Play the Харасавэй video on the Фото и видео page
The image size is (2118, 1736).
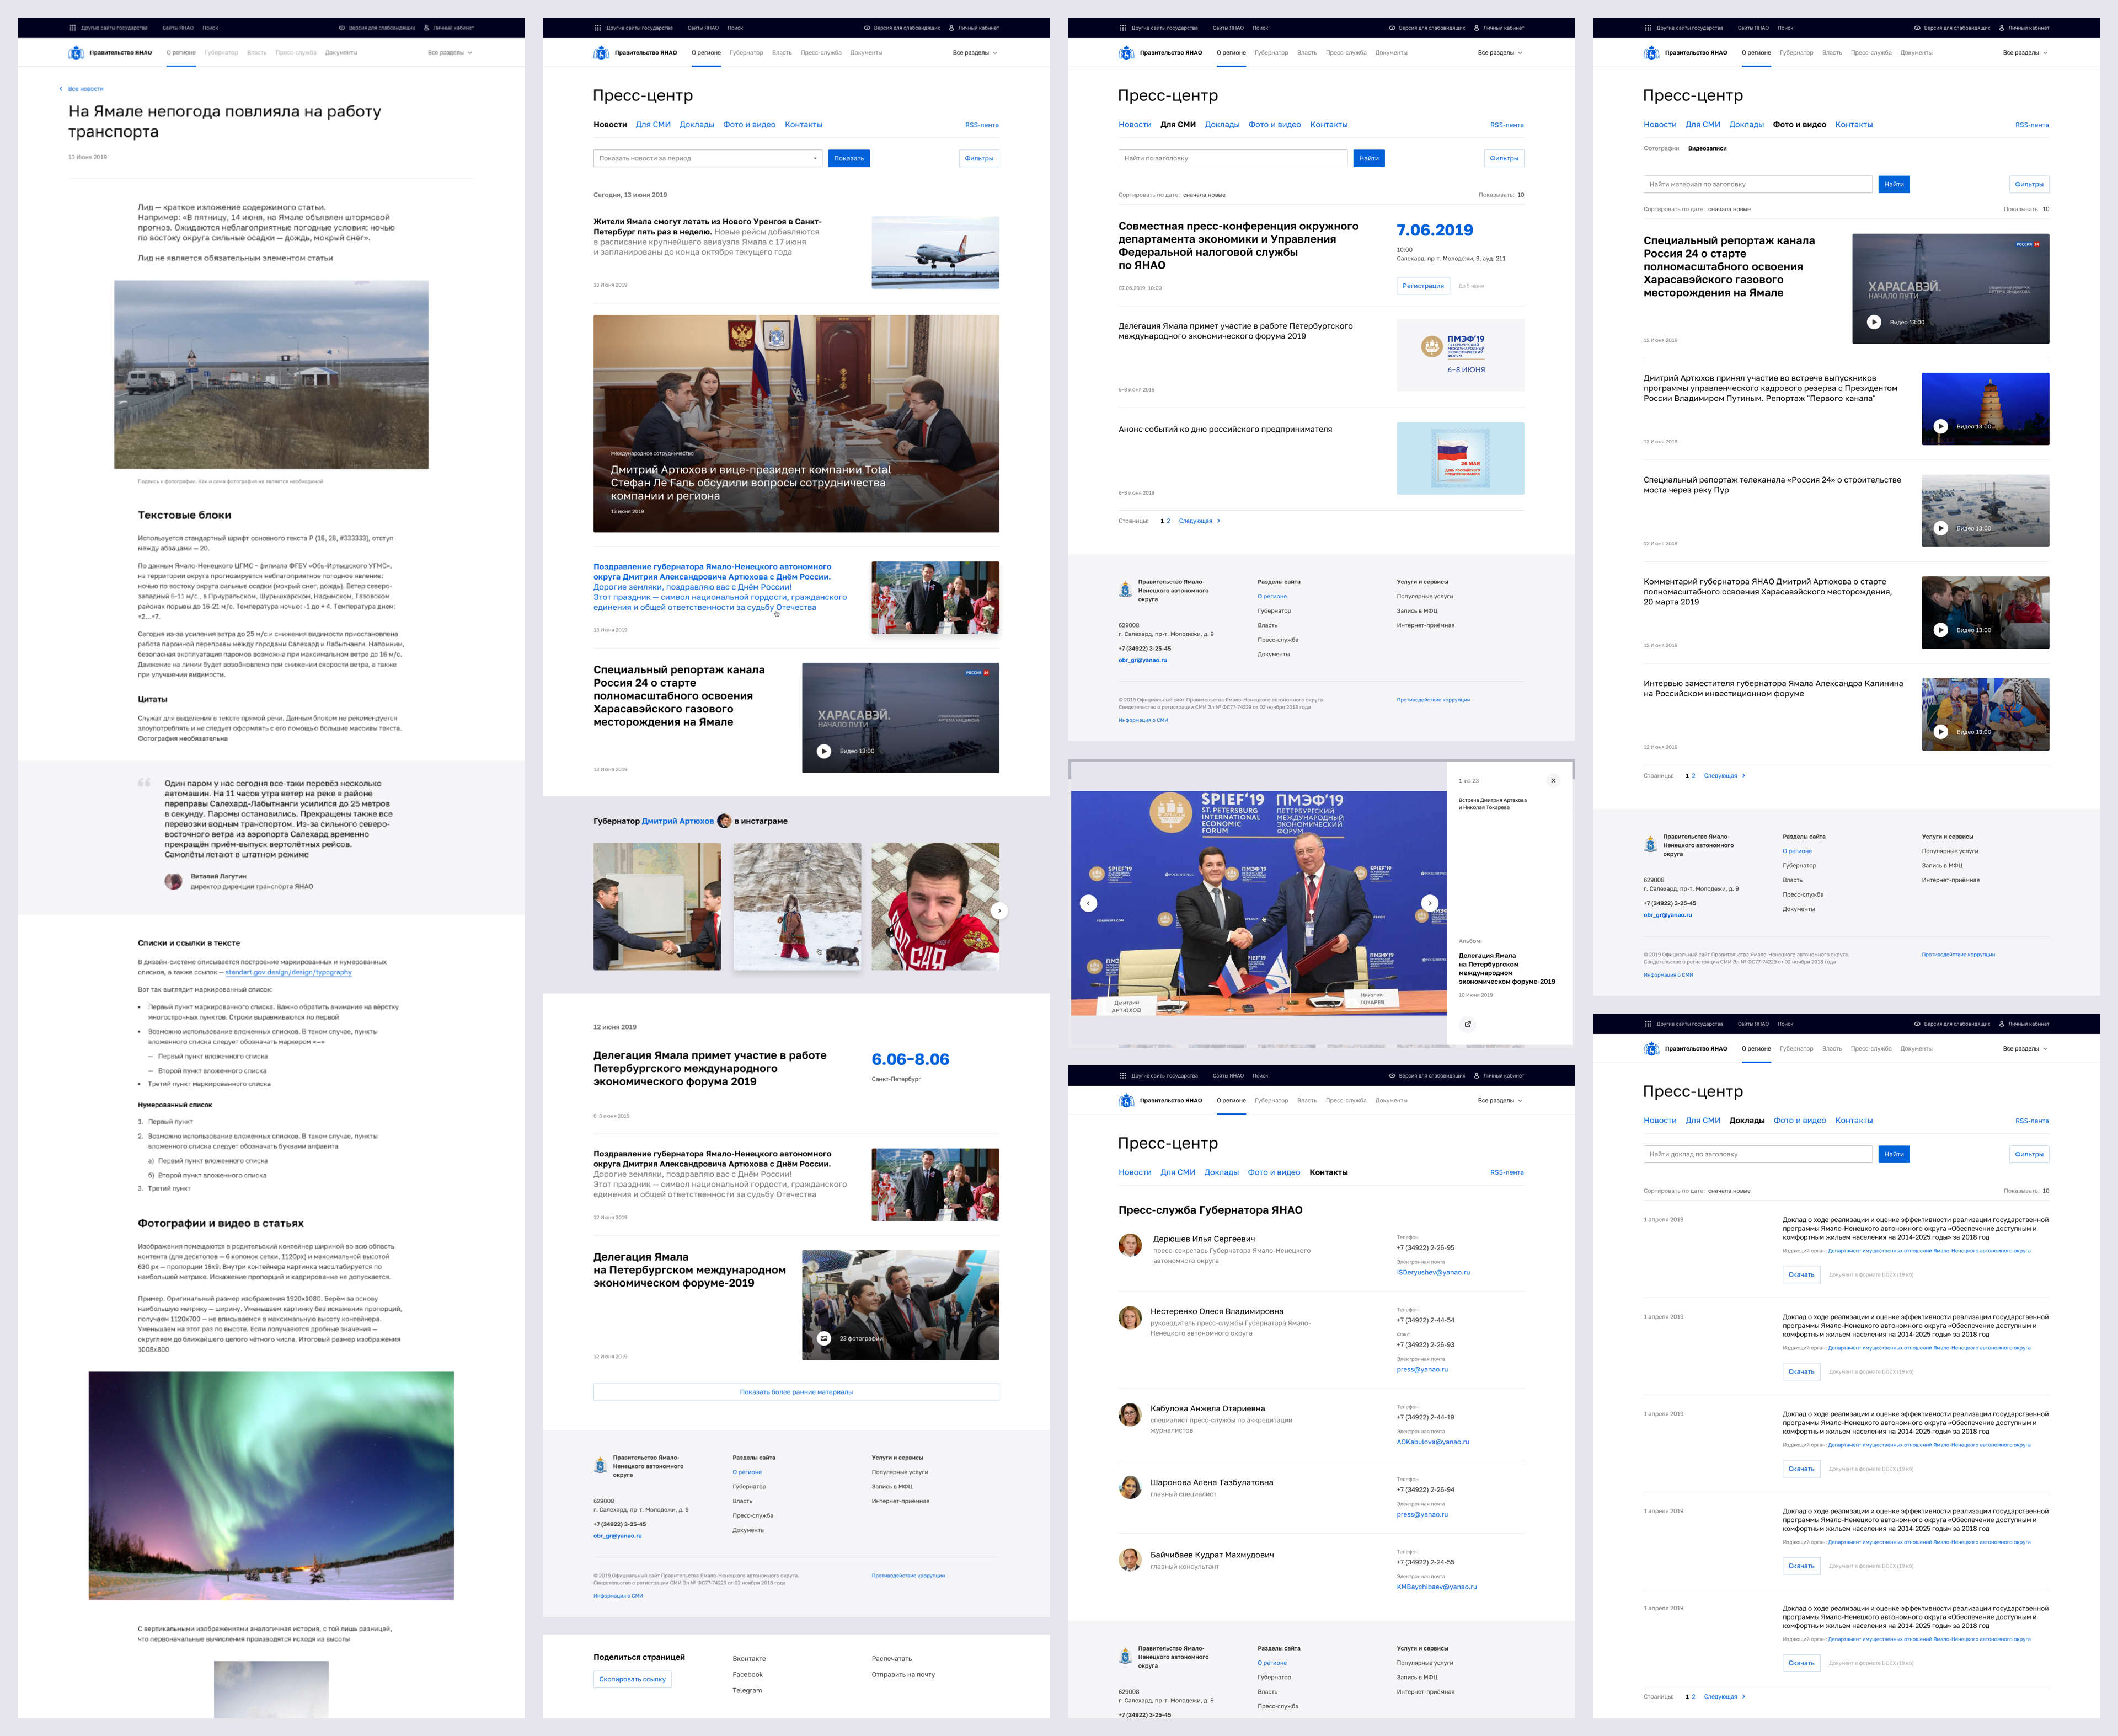[1874, 322]
